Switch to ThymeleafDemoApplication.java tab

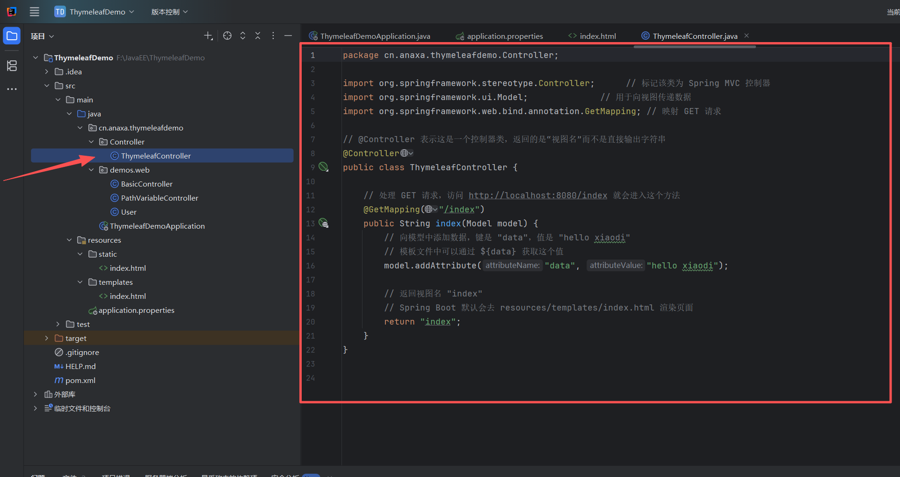tap(370, 36)
